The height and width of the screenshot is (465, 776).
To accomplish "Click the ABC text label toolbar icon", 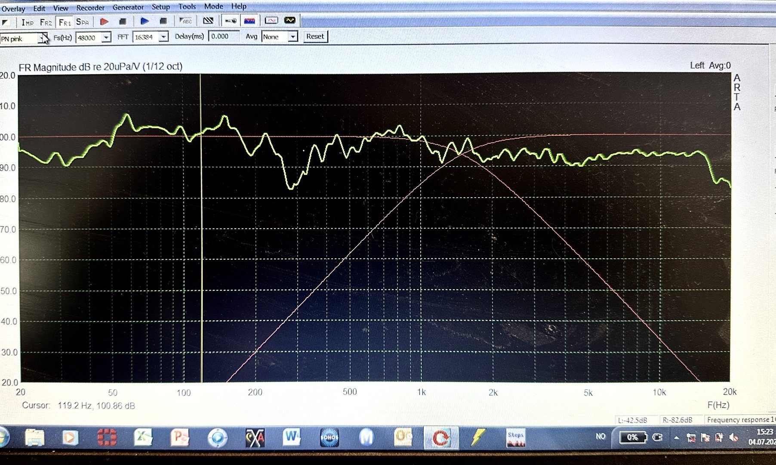I will 185,21.
